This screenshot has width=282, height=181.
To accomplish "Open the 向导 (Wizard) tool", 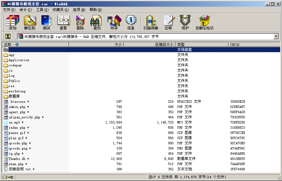I will pos(114,23).
